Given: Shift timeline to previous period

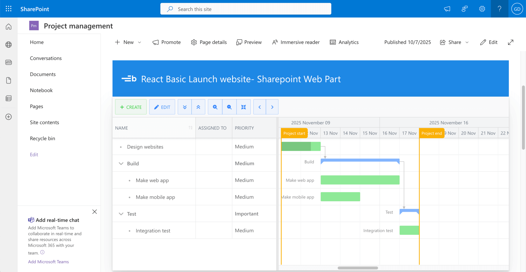Looking at the screenshot, I should coord(260,107).
